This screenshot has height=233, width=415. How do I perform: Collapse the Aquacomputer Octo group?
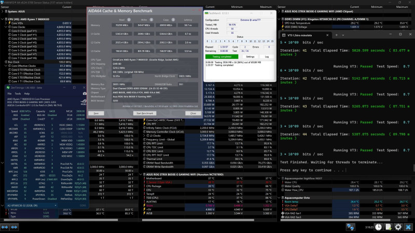tap(279, 198)
